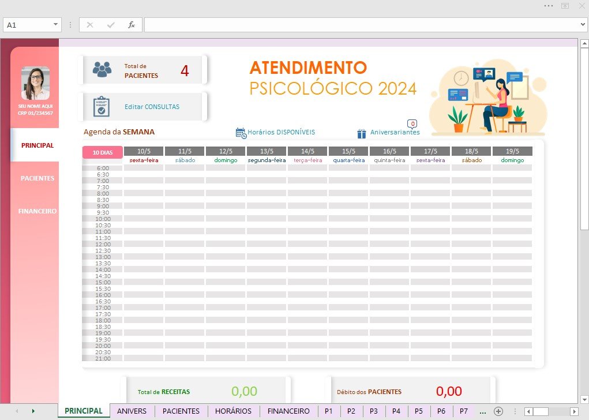The width and height of the screenshot is (589, 420).
Task: Open the ribbon display options button
Action: pyautogui.click(x=565, y=6)
